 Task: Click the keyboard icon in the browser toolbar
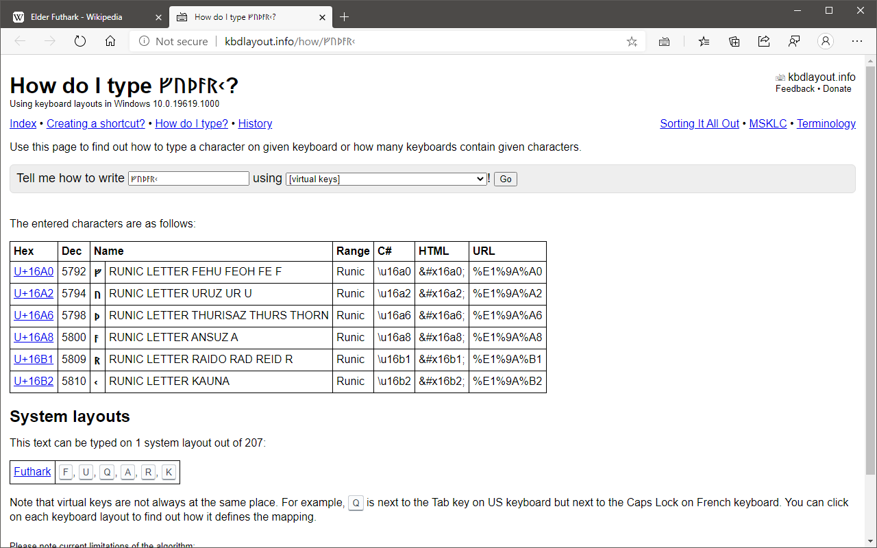coord(664,41)
